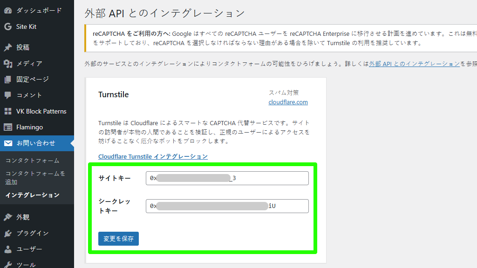477x268 pixels.
Task: Open the コンタクトフォーム submenu item
Action: pyautogui.click(x=32, y=161)
